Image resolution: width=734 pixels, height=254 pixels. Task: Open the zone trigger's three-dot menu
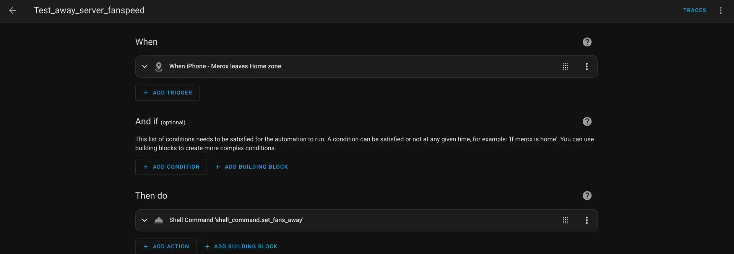click(586, 67)
